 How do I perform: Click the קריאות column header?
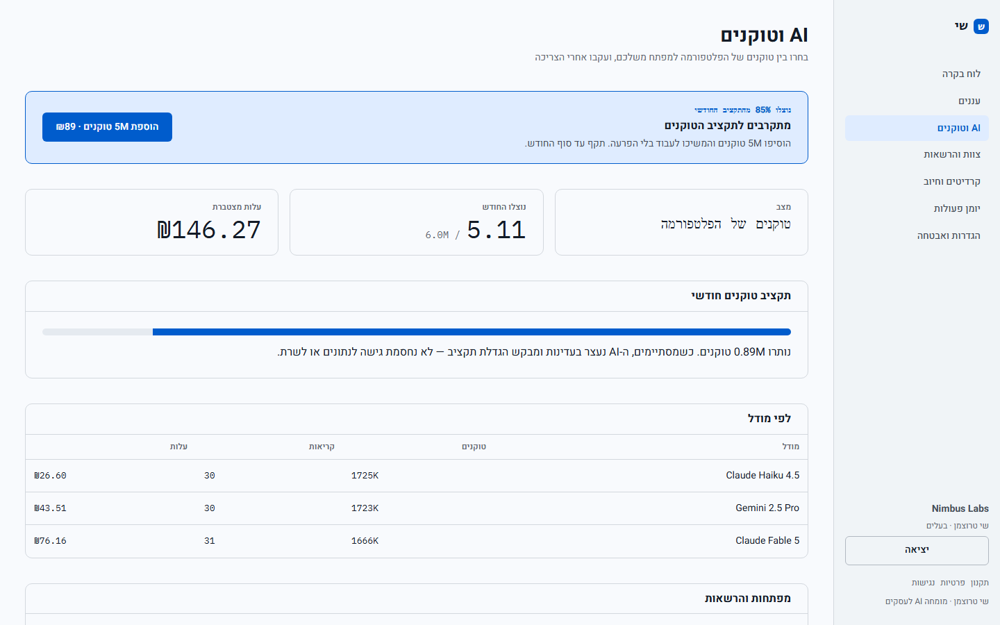tap(322, 447)
